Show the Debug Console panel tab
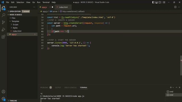The width and height of the screenshot is (182, 102). pyautogui.click(x=70, y=88)
